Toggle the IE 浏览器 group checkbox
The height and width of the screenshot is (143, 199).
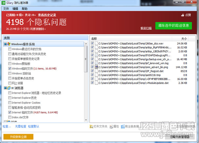pos(5,88)
